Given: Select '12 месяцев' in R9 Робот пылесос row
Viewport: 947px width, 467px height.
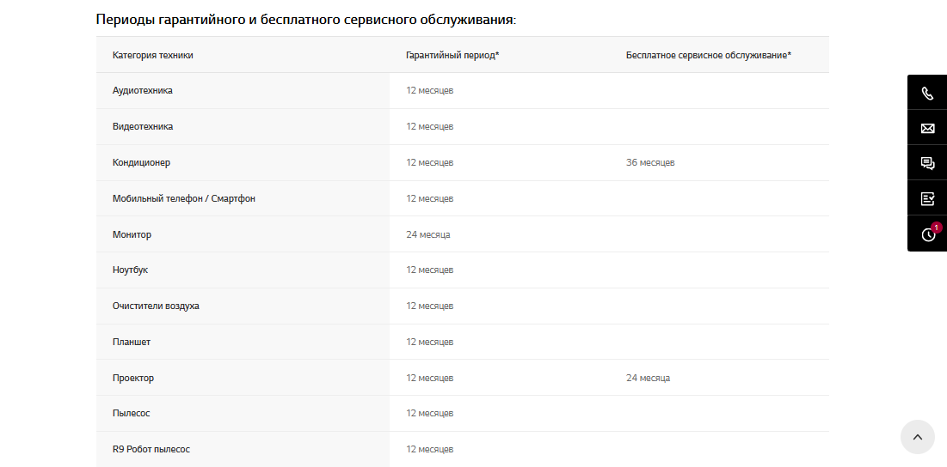Looking at the screenshot, I should click(x=429, y=450).
